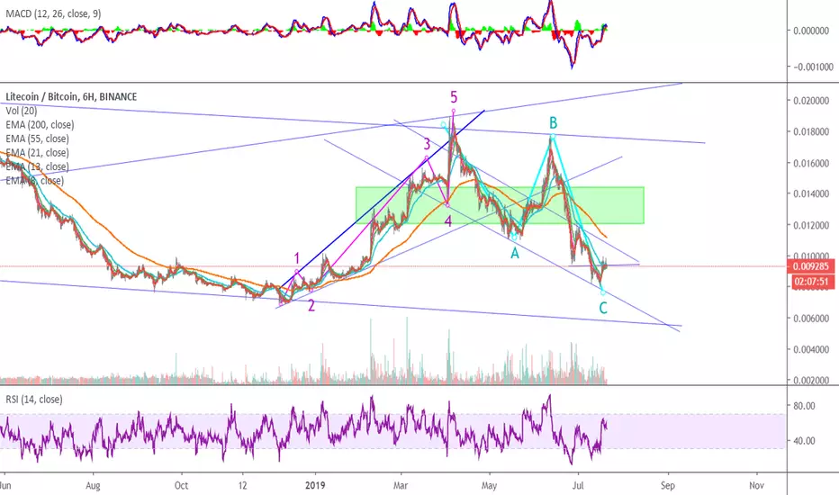
Task: Click the 0.012000 price axis label
Action: (811, 225)
